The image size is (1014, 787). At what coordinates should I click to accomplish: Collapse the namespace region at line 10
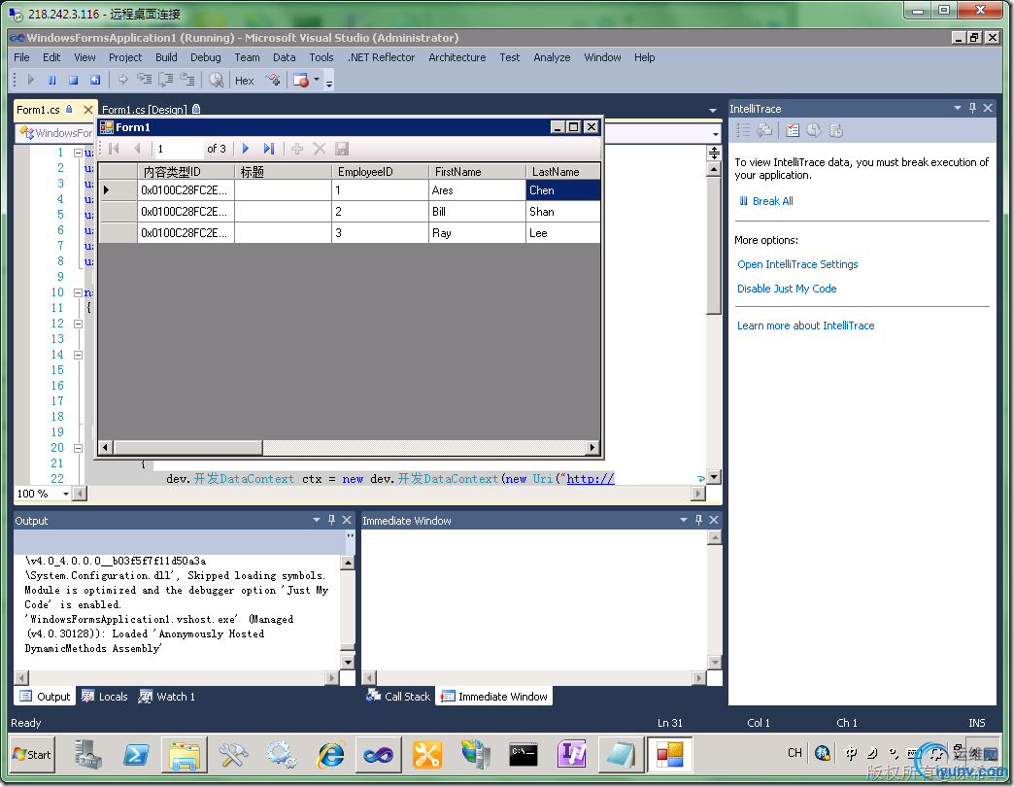(78, 293)
